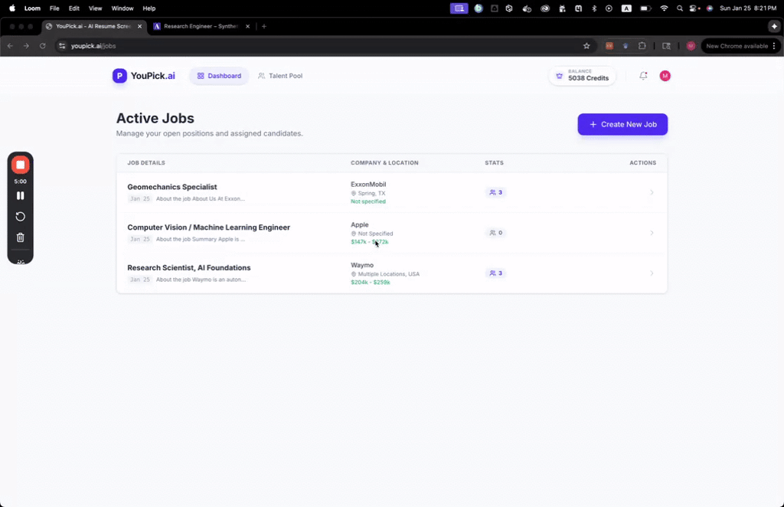
Task: Click Create New Job button
Action: tap(622, 125)
